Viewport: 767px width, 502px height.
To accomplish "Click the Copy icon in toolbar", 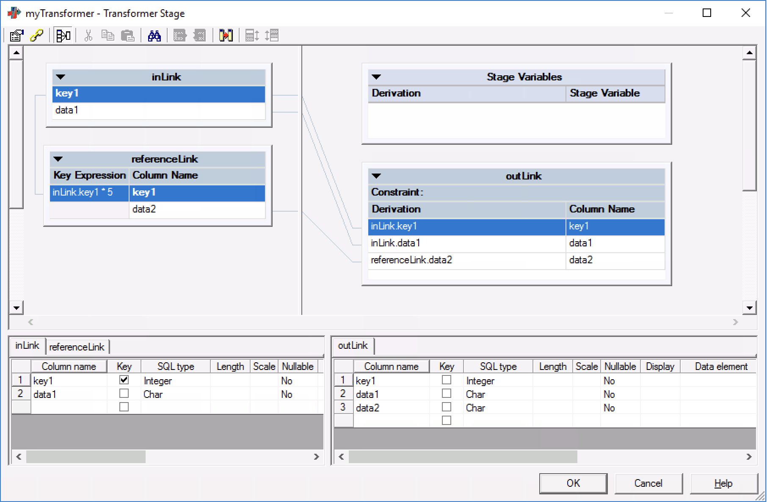I will 108,36.
